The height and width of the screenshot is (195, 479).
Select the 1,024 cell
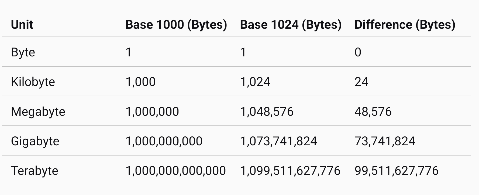(x=255, y=82)
